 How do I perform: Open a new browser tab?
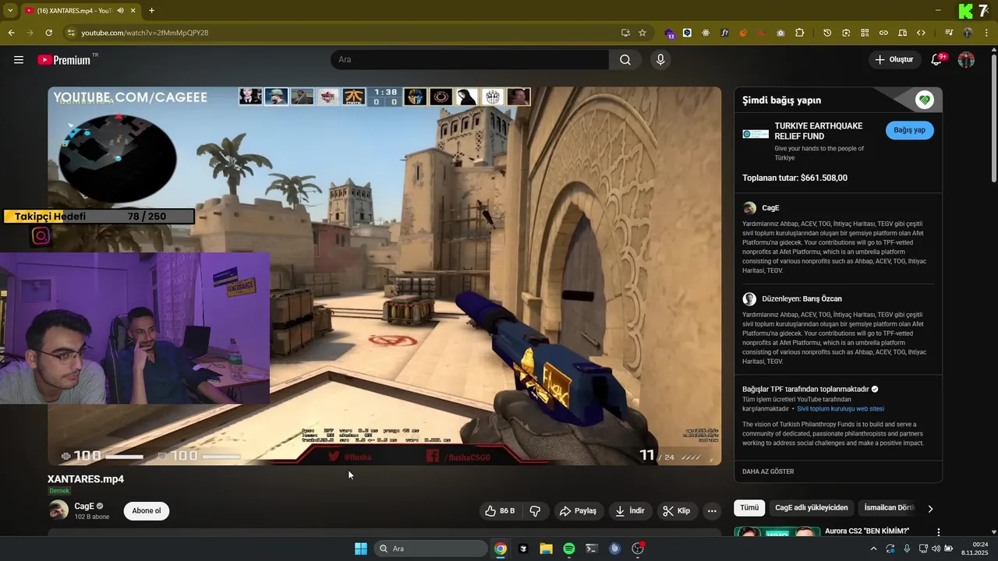pyautogui.click(x=151, y=11)
